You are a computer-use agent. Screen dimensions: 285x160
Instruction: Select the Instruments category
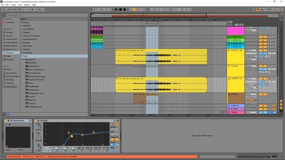click(12, 39)
